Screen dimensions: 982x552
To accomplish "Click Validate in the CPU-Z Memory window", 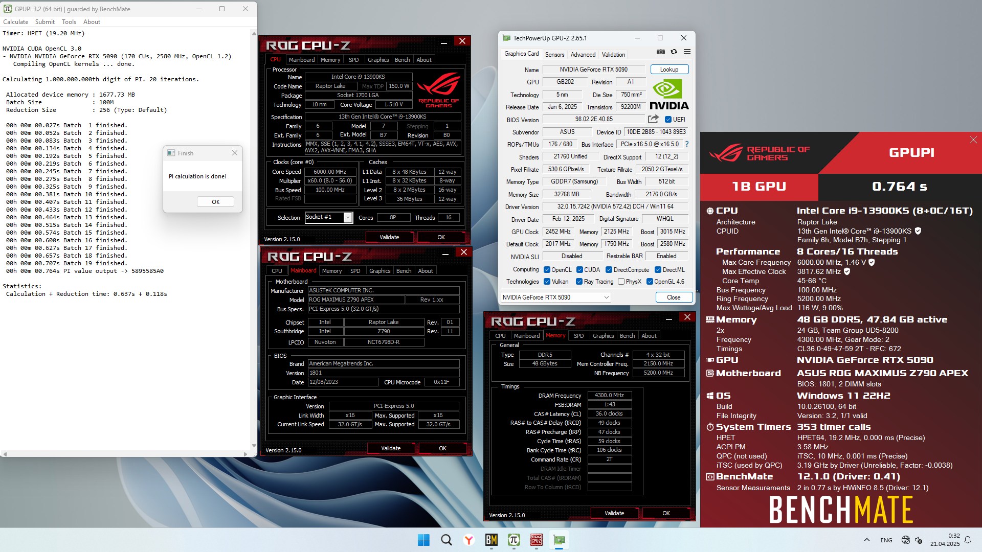I will coord(614,513).
